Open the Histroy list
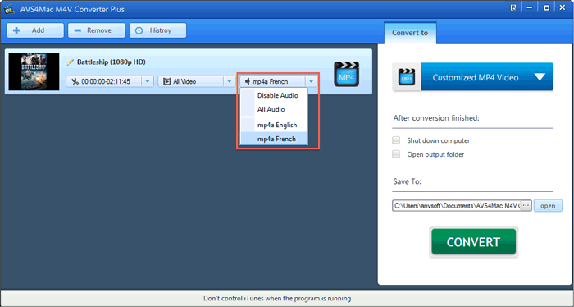This screenshot has width=574, height=307. (157, 30)
